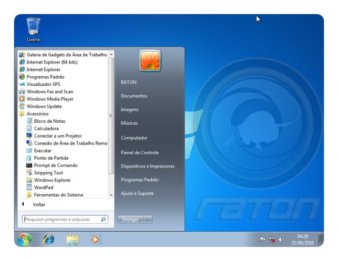Click the Calculadora icon
Viewport: 338px width, 261px height.
[29, 129]
